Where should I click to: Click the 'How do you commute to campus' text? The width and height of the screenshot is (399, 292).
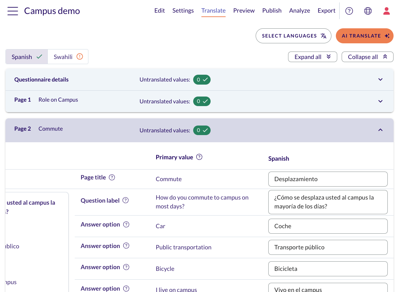pos(202,202)
